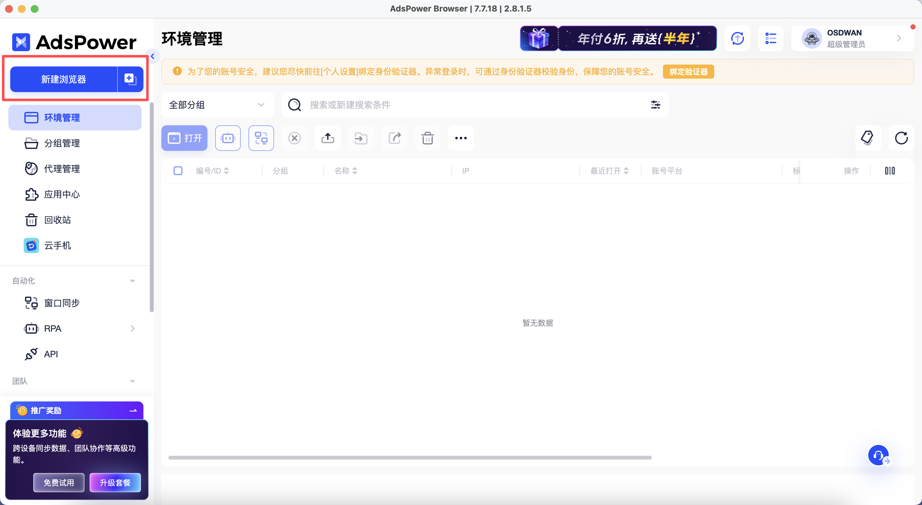Collapse the 自动化 section

[133, 281]
